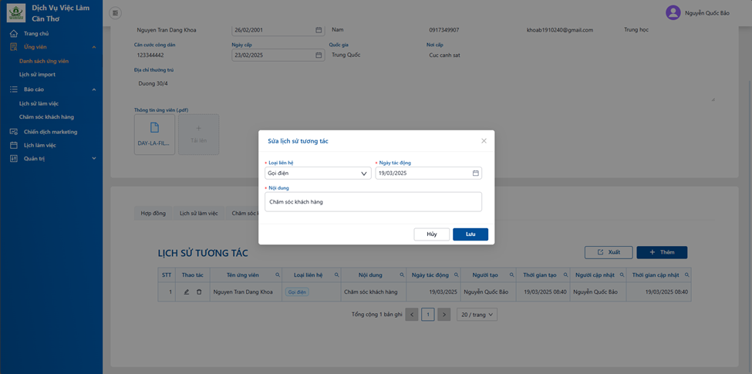The width and height of the screenshot is (752, 374).
Task: Go to next page arrow
Action: pyautogui.click(x=444, y=315)
